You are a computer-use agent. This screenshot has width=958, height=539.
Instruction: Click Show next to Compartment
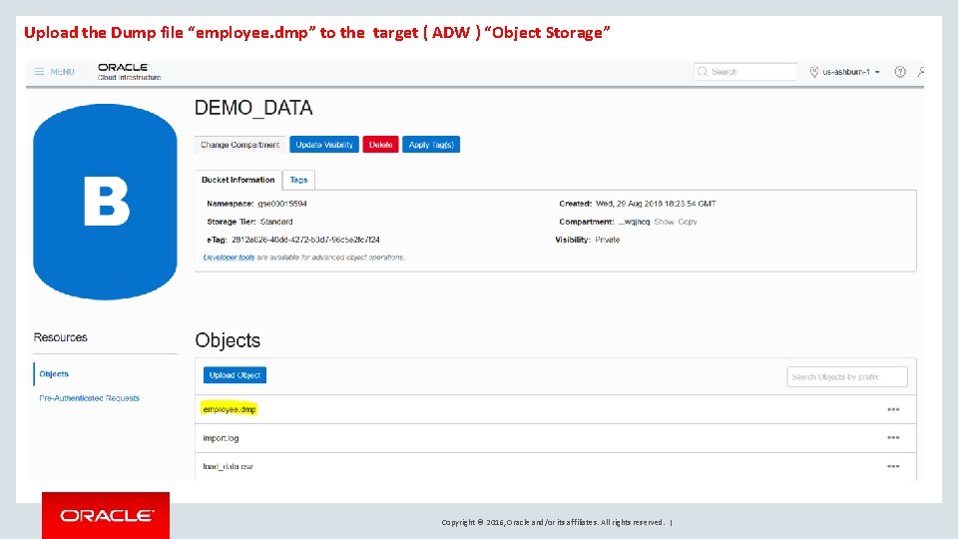pos(665,222)
